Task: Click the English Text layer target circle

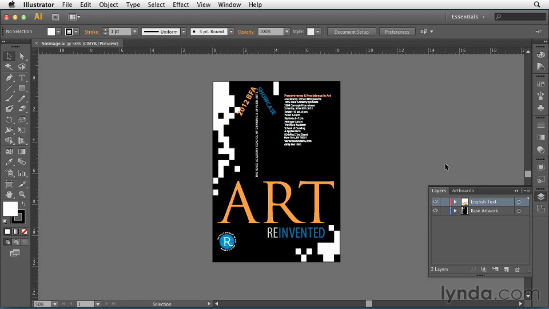Action: tap(519, 202)
